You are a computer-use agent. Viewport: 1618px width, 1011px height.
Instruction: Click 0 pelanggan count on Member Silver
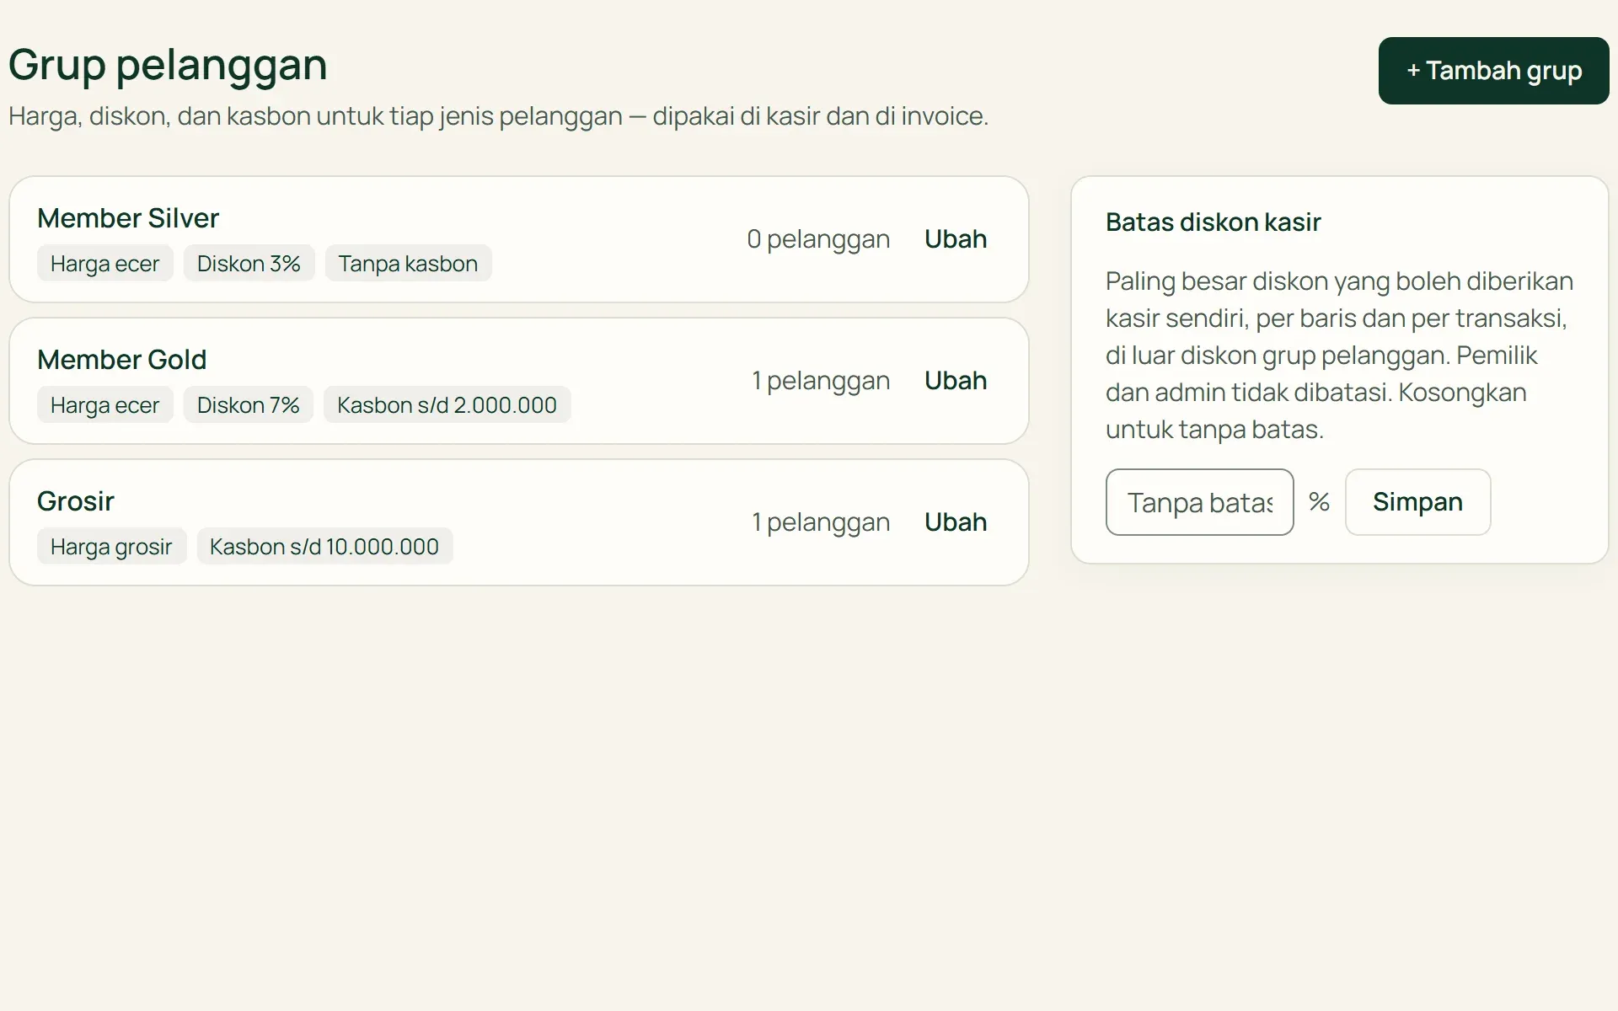pos(818,239)
